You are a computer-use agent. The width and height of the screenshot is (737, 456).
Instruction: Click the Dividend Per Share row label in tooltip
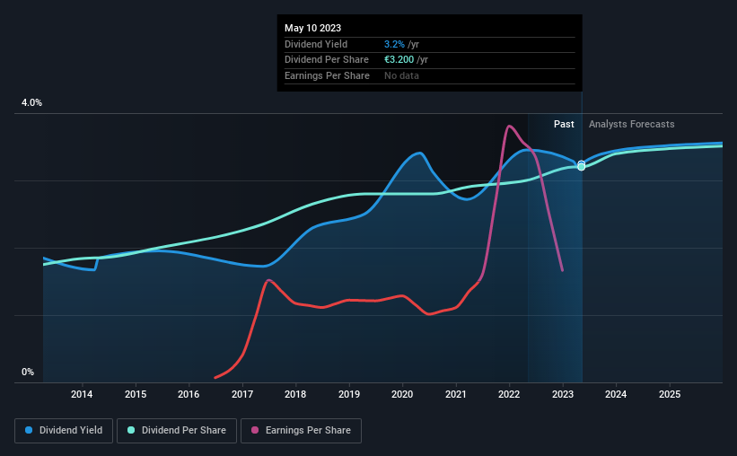coord(326,60)
